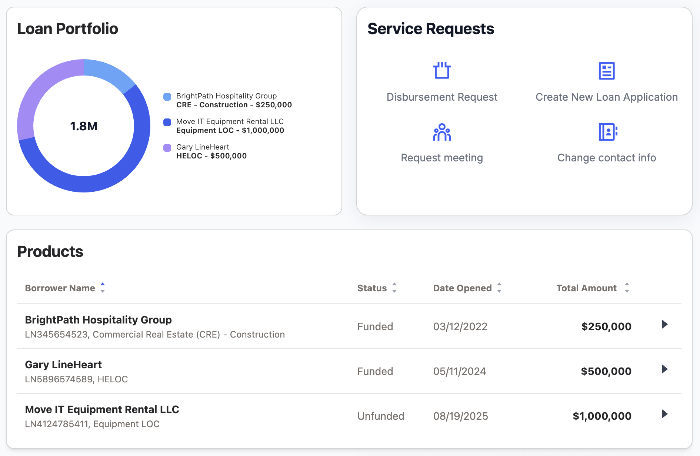Image resolution: width=700 pixels, height=456 pixels.
Task: Expand the Gary LineHeart row arrow
Action: (x=664, y=369)
